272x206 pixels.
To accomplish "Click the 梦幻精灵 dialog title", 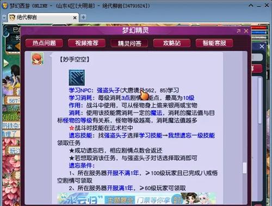I will point(135,31).
